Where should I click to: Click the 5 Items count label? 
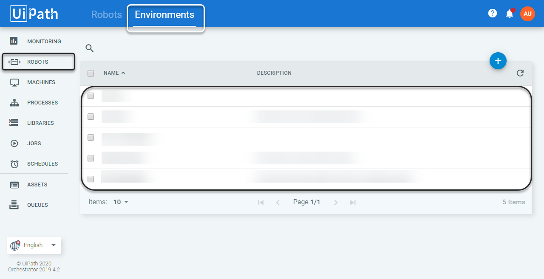[514, 202]
